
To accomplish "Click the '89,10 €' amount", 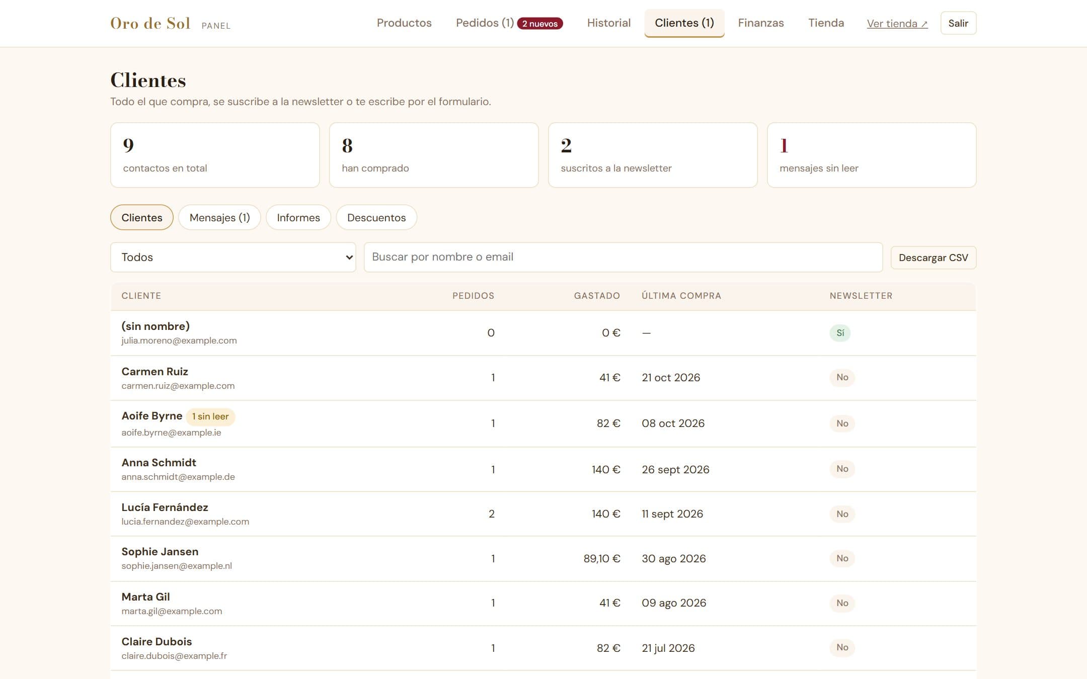I will tap(602, 558).
